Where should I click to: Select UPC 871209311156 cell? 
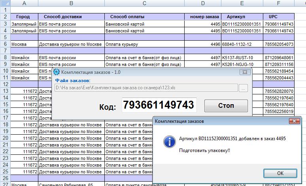278,64
